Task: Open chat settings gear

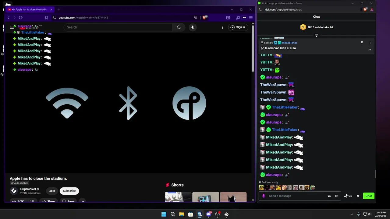Action: (x=358, y=196)
